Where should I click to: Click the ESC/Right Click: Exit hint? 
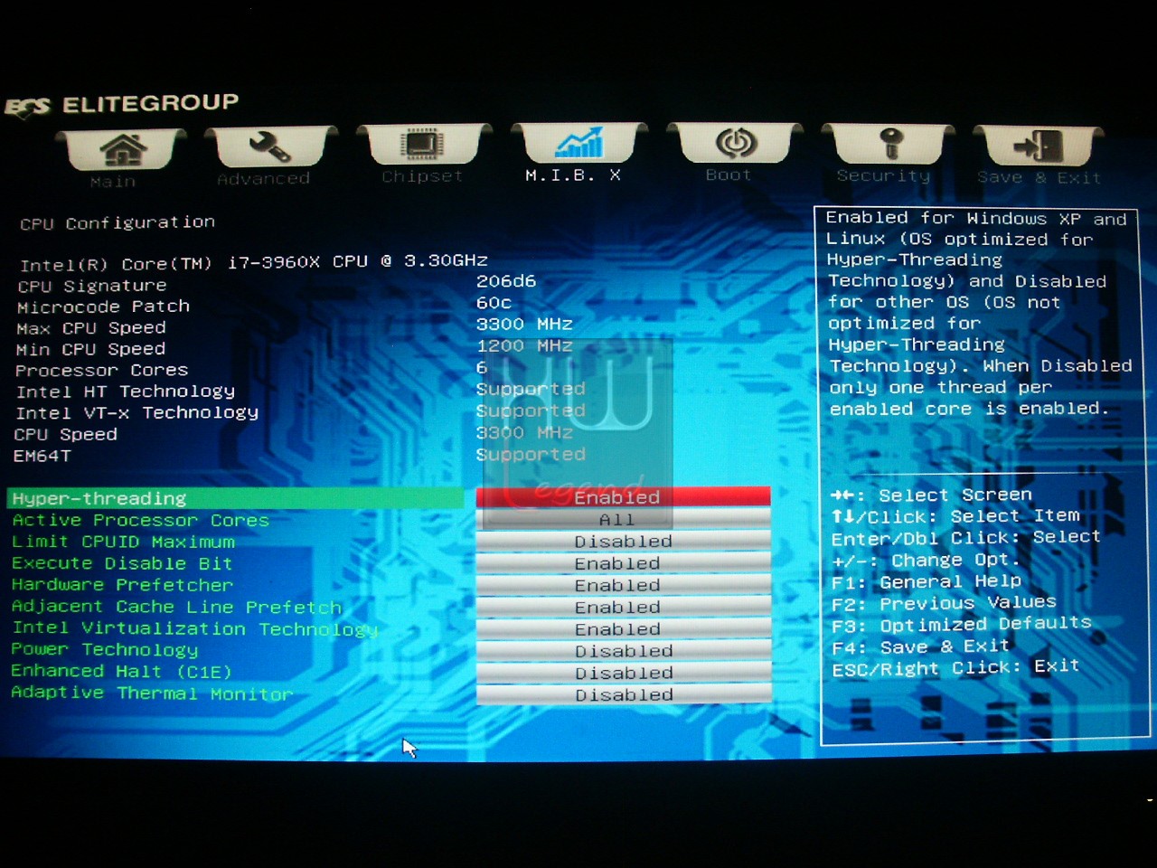coord(955,668)
